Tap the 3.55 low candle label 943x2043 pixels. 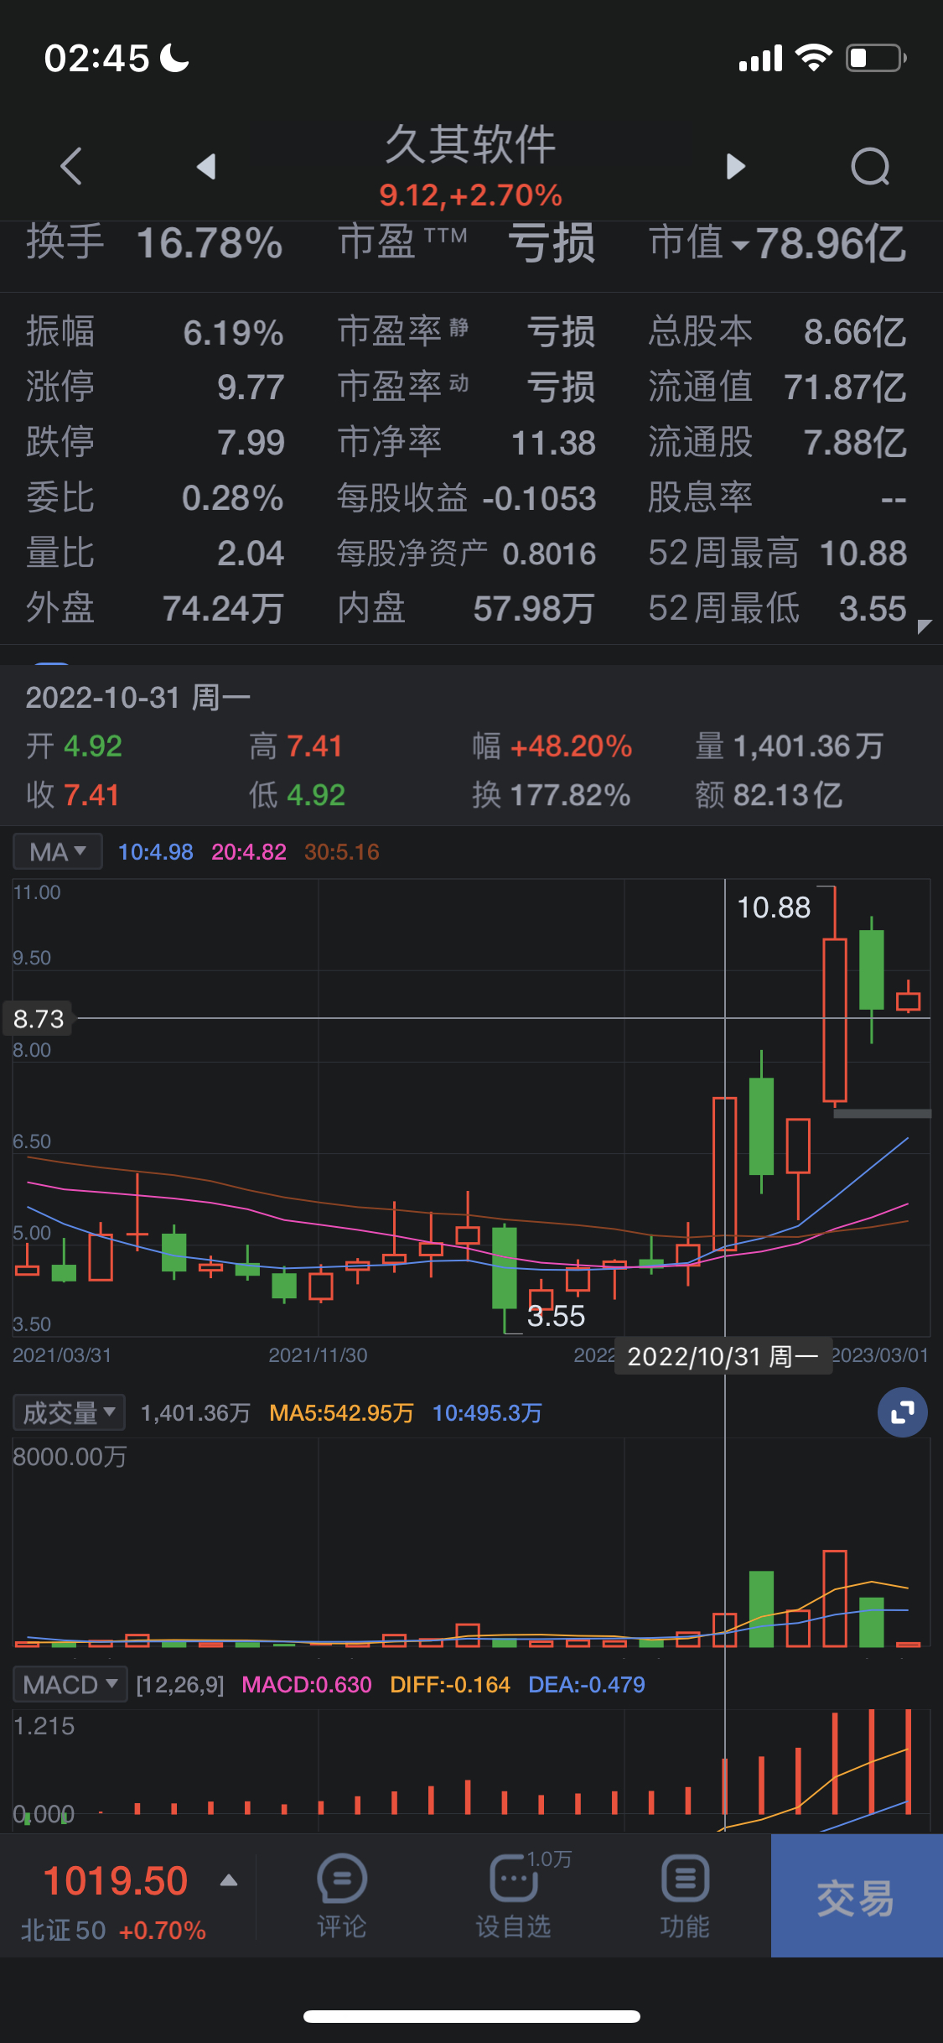556,1316
